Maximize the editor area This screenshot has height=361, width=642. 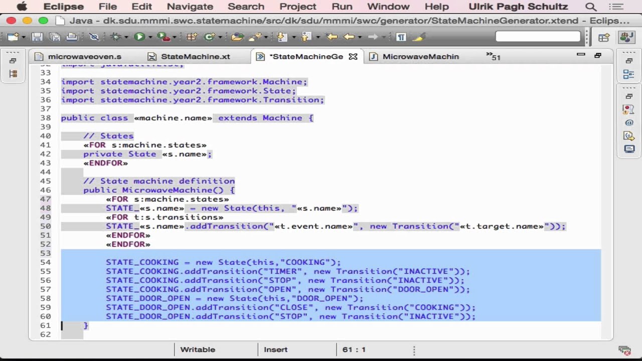[x=597, y=55]
